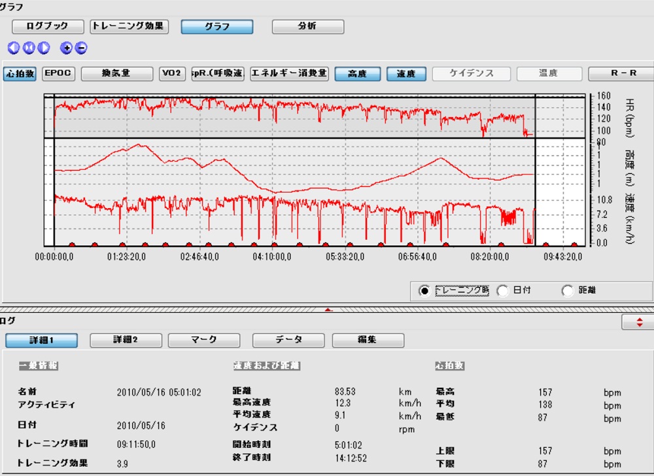Click the 04:10:00,0 time axis label
The height and width of the screenshot is (476, 654).
pyautogui.click(x=272, y=257)
